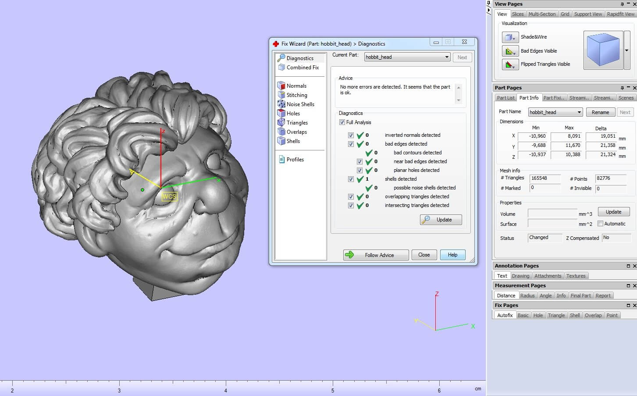This screenshot has height=396, width=637.
Task: Click the Rename button
Action: pyautogui.click(x=600, y=112)
